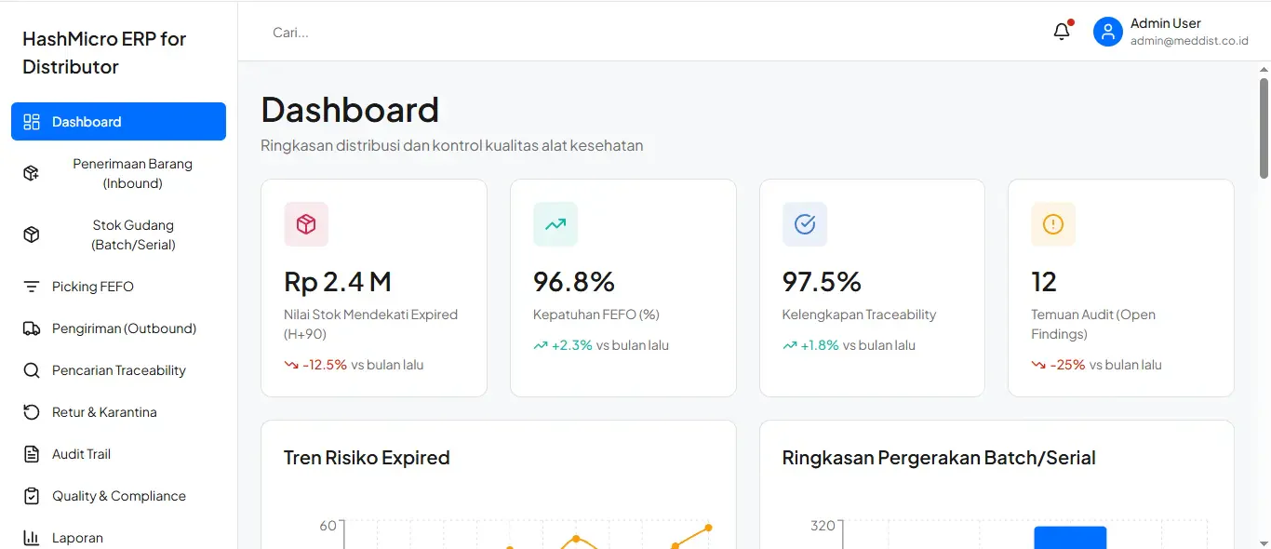Image resolution: width=1271 pixels, height=549 pixels.
Task: Open the notification bell
Action: pos(1062,32)
